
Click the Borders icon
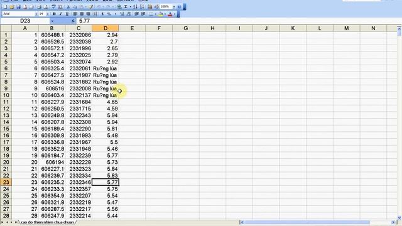(x=151, y=14)
